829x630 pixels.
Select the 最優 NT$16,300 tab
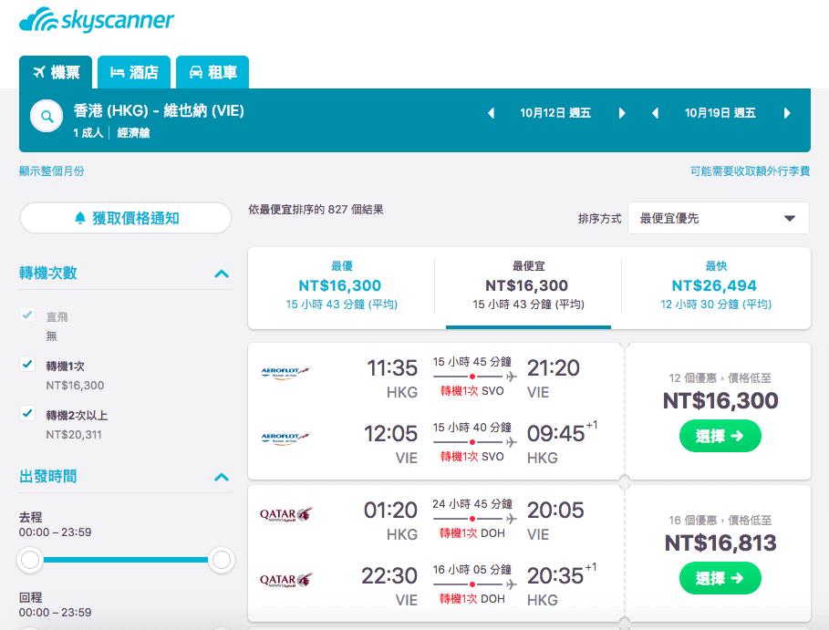click(341, 285)
